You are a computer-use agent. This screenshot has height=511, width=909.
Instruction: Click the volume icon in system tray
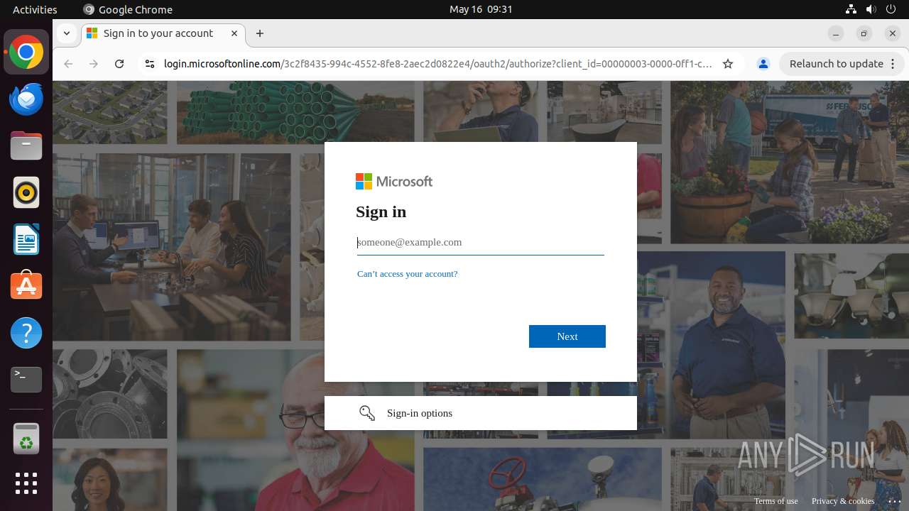click(x=871, y=9)
